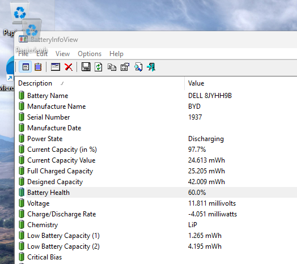The image size is (297, 264).
Task: Select the Designed Capacity row
Action: [156, 182]
